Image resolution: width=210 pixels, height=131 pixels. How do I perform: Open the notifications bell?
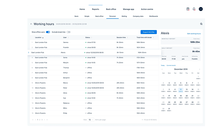point(194,9)
